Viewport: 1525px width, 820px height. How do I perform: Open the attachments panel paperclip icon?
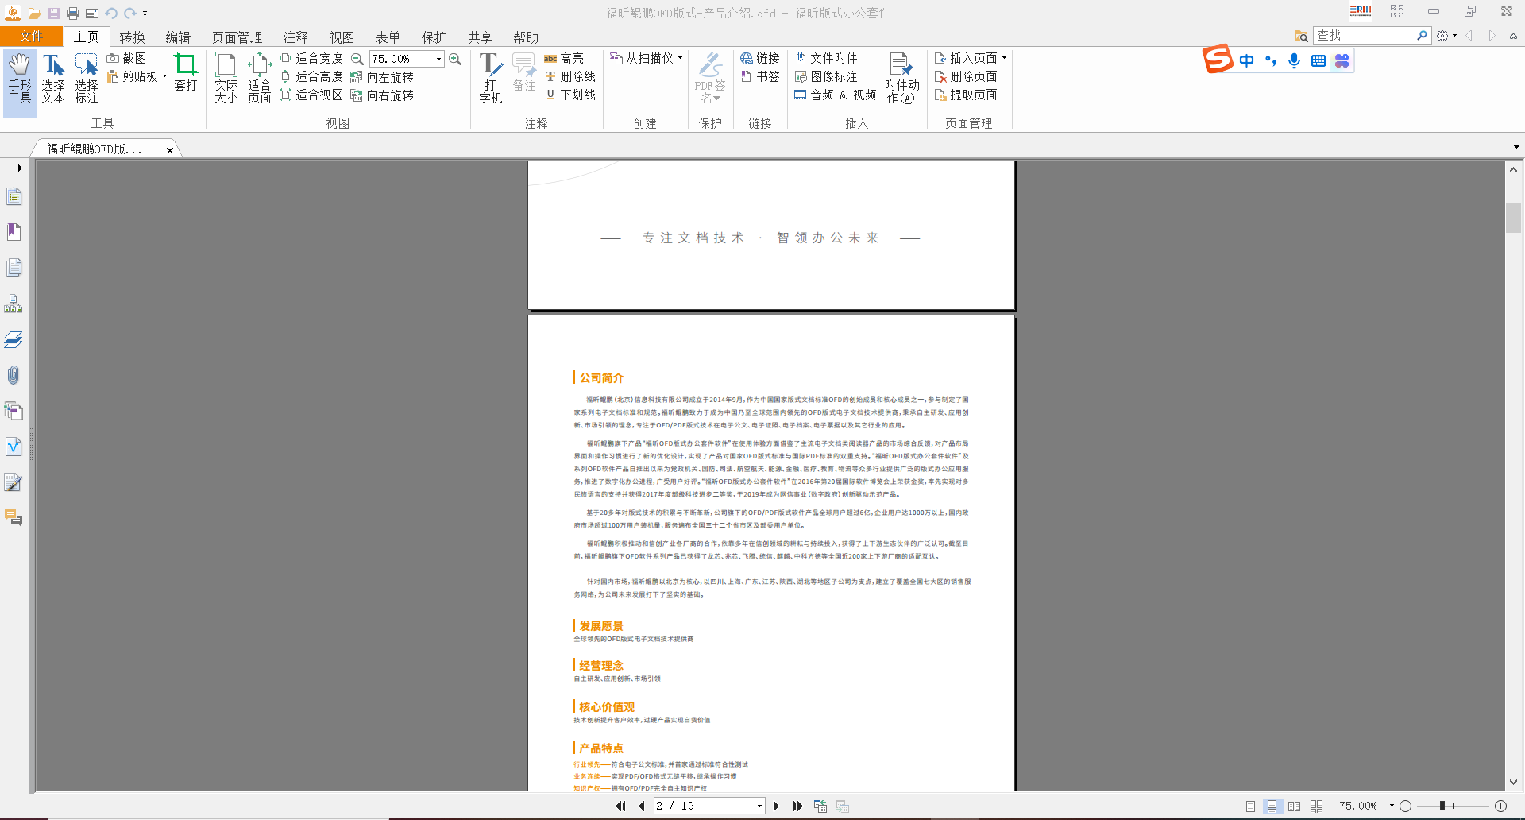14,375
